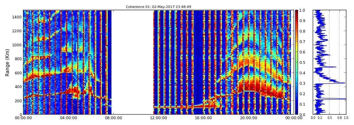
Task: Click the 0.2 label under the profile plot
Action: (320, 118)
